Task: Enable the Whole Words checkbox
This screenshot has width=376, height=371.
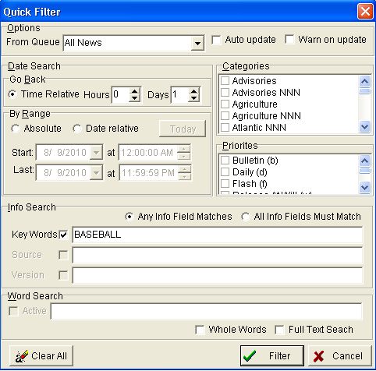Action: 200,330
